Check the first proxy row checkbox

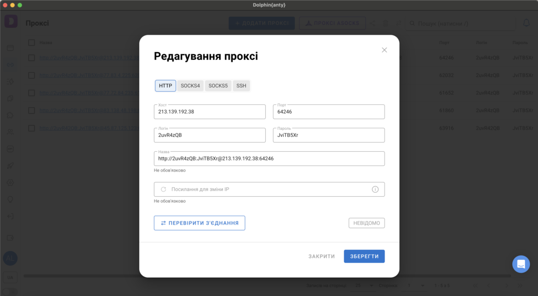pyautogui.click(x=32, y=58)
